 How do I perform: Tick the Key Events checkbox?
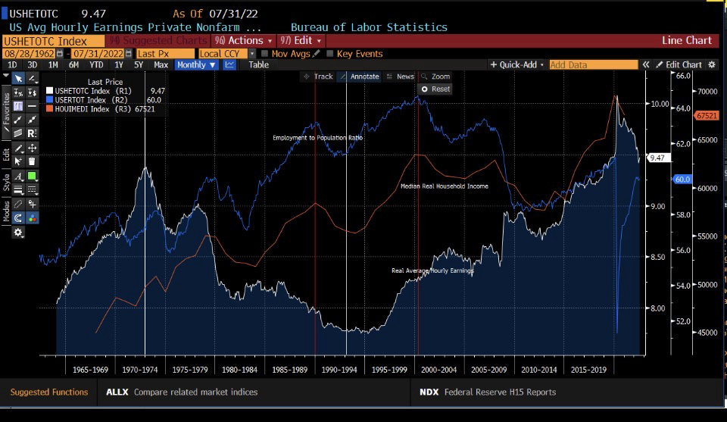point(329,54)
